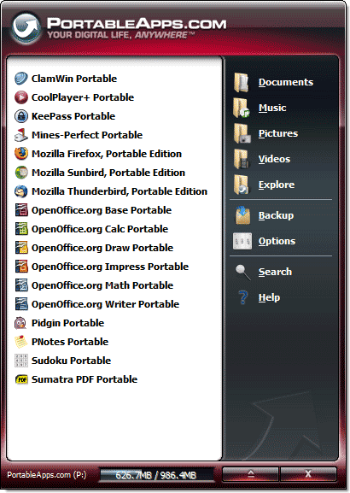350x493 pixels.
Task: Click the Mozilla Thunderbird icon
Action: (21, 191)
